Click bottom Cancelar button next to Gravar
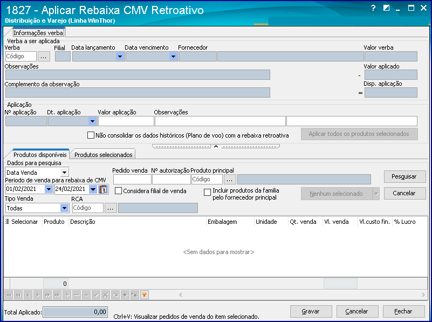This screenshot has width=432, height=322. [x=357, y=312]
